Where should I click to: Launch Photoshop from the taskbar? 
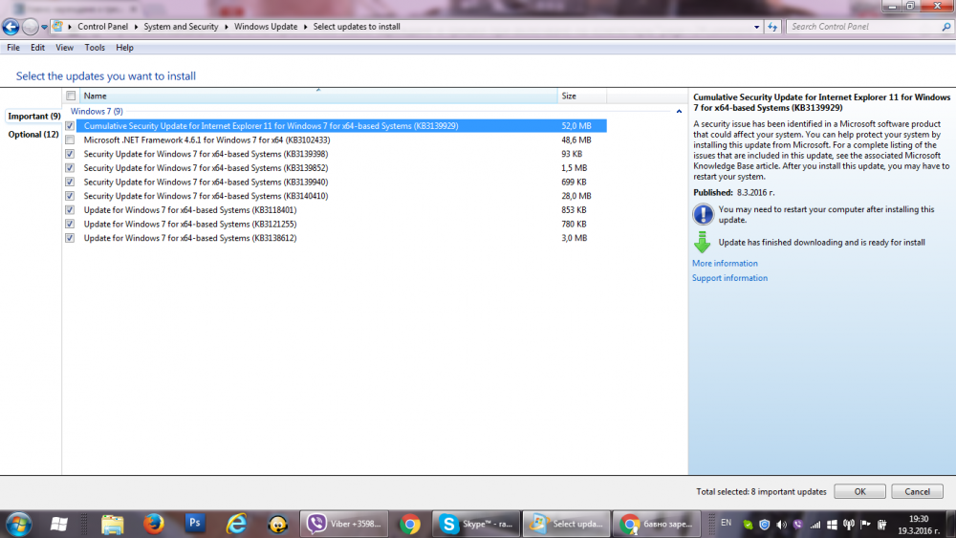[195, 524]
